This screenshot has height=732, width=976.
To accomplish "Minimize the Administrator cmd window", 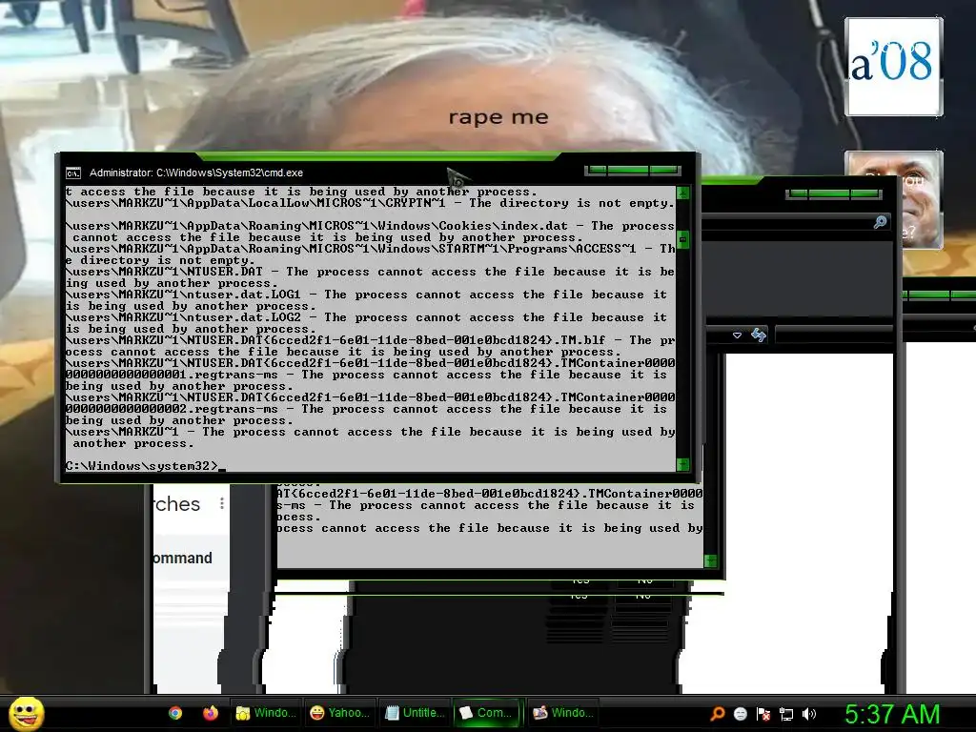I will 597,170.
